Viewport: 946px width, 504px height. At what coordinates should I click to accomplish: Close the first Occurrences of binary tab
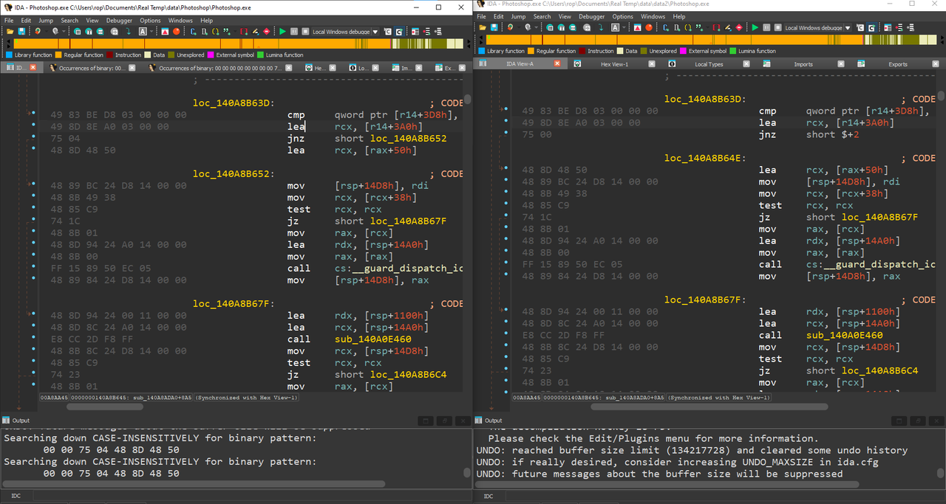[x=132, y=68]
